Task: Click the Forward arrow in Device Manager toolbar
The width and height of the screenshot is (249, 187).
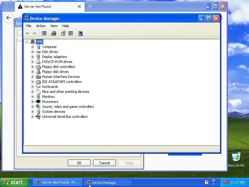Action: (x=35, y=33)
